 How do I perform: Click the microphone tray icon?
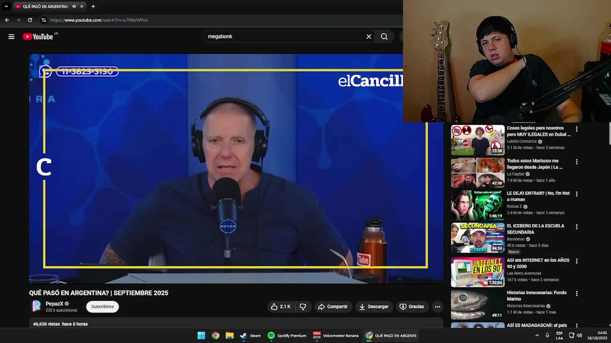point(547,335)
